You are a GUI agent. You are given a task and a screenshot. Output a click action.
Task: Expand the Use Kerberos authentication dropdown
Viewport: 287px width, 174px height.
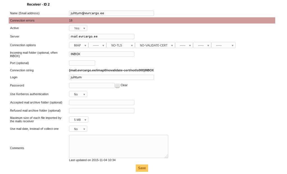78,94
